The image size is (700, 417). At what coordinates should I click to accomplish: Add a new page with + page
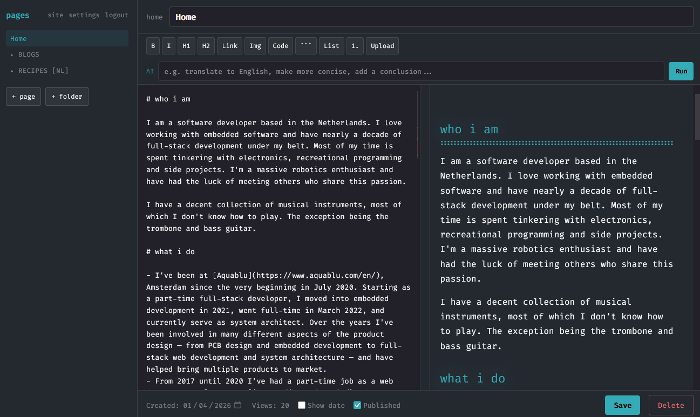click(x=23, y=97)
